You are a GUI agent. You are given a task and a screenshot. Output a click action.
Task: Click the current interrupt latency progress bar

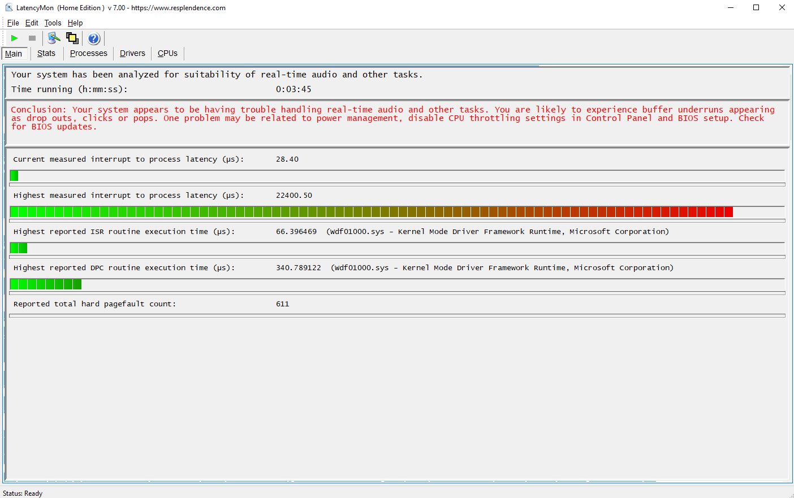(x=397, y=176)
